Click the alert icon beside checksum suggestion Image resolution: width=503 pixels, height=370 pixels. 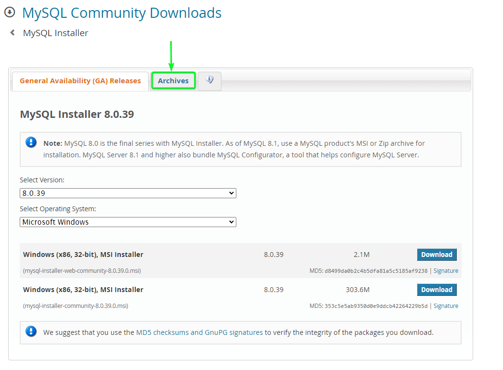tap(31, 331)
